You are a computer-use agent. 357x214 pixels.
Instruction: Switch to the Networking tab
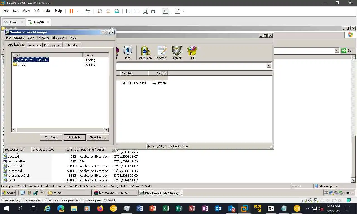point(72,45)
